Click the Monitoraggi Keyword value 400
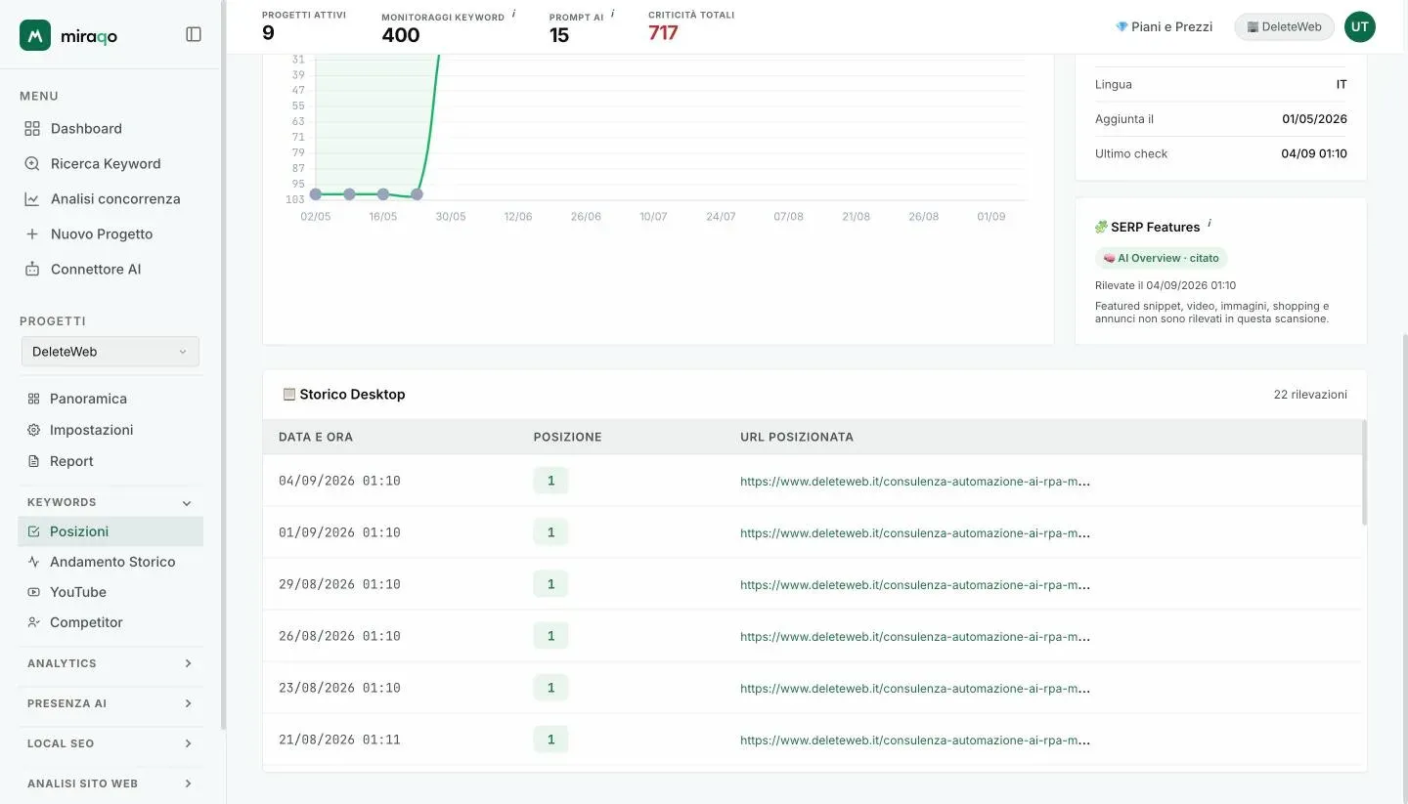The height and width of the screenshot is (804, 1408). tap(401, 35)
